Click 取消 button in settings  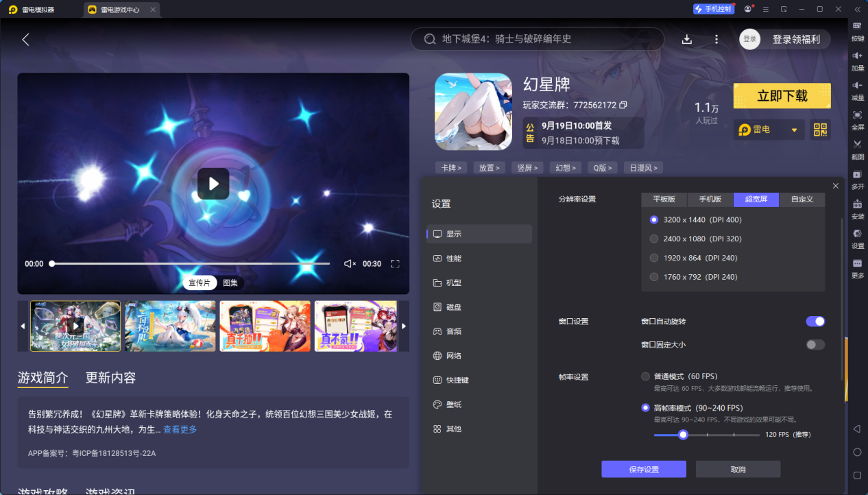[x=738, y=470]
